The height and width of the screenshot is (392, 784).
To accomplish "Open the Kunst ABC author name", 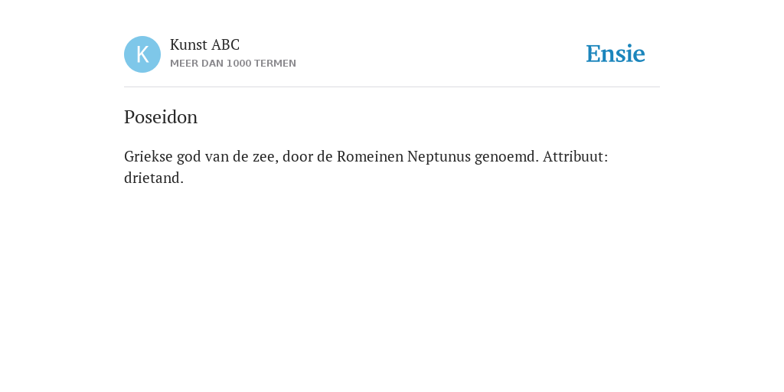I will click(204, 44).
